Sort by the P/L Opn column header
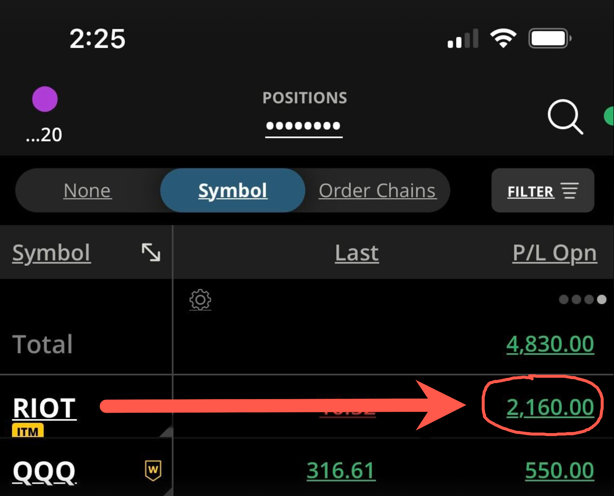Viewport: 614px width, 496px height. tap(555, 253)
